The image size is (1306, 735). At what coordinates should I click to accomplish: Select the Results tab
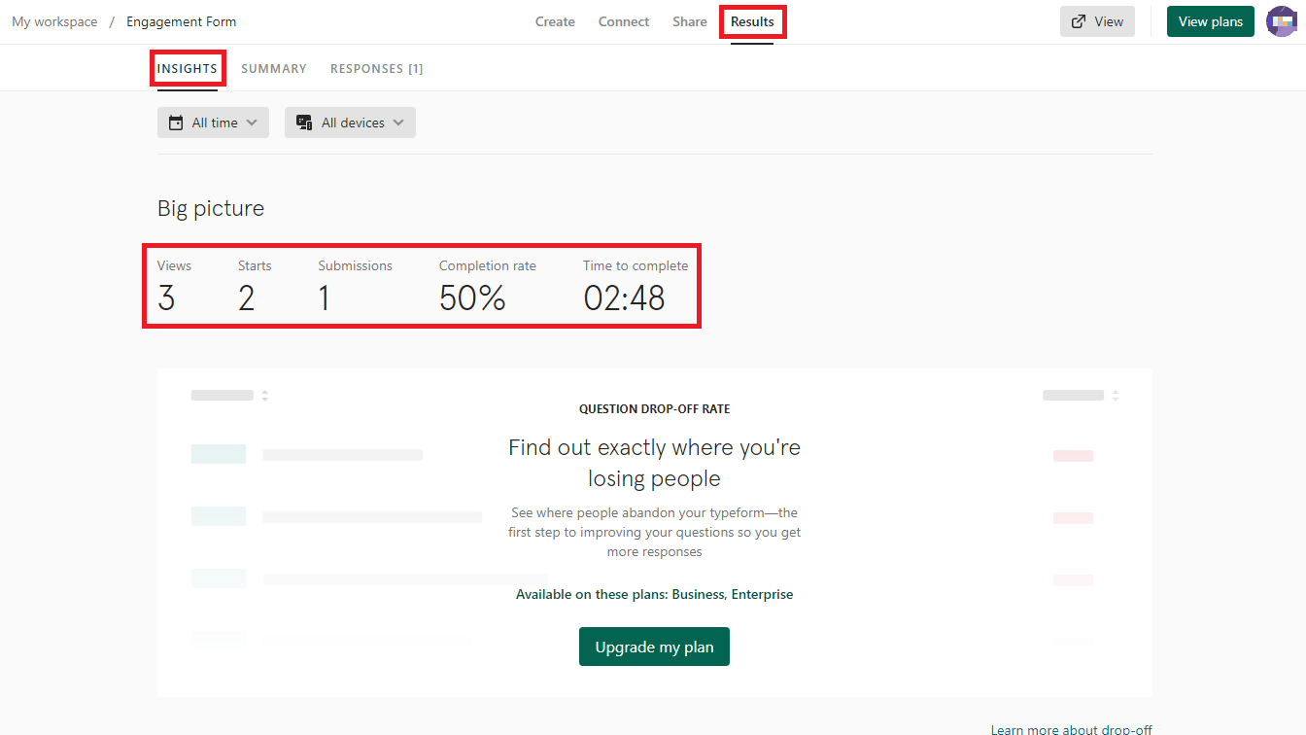(752, 21)
